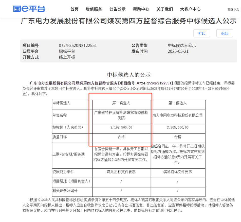This screenshot has height=222, width=241.
Task: Open 帮助中心 menu item
Action: click(x=141, y=9)
